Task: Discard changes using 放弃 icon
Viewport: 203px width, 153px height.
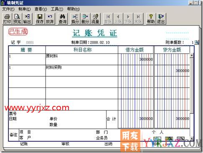Action: 50,19
